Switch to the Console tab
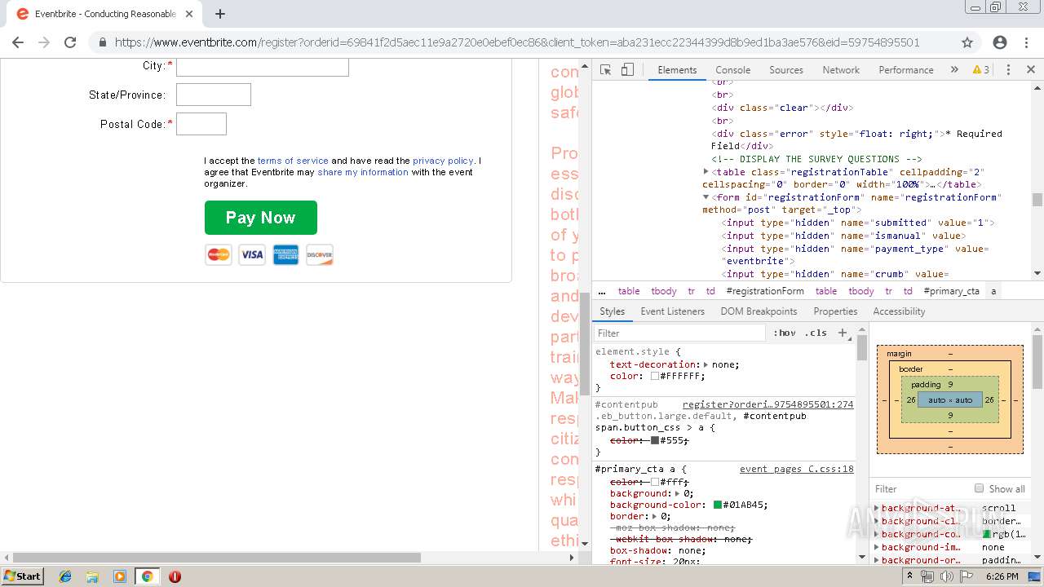The width and height of the screenshot is (1044, 587). pos(732,70)
